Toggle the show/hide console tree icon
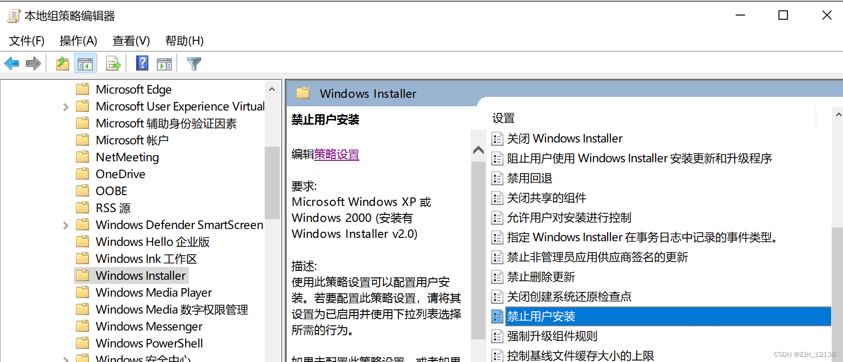Viewport: 843px width, 362px height. click(x=85, y=63)
